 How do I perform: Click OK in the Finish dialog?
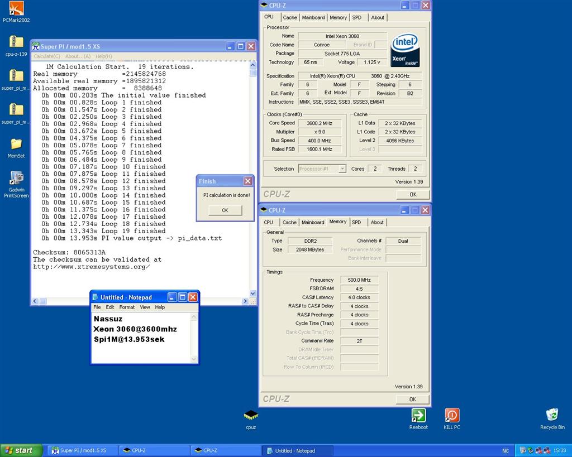pyautogui.click(x=225, y=210)
